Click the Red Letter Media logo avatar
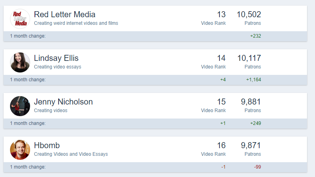Viewport: 315px width, 177px height. click(x=20, y=19)
